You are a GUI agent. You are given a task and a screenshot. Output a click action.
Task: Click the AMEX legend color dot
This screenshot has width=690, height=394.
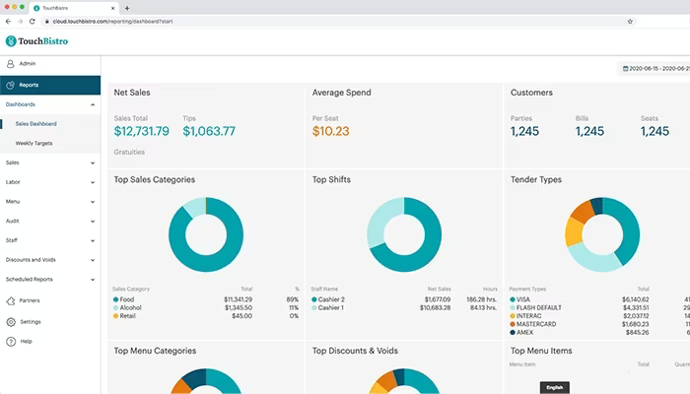pos(513,333)
